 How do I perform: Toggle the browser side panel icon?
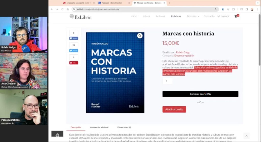pyautogui.click(x=247, y=9)
